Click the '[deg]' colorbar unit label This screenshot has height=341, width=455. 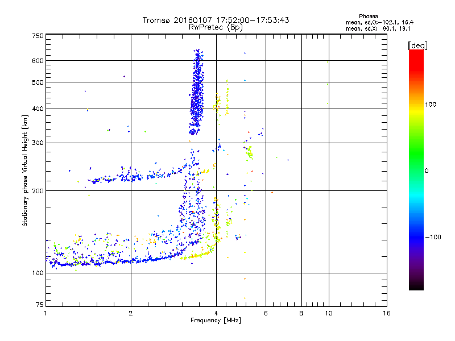(417, 45)
